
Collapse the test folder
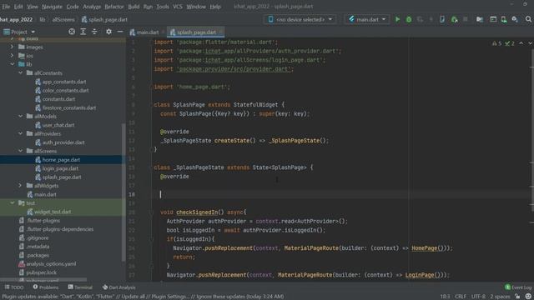[x=12, y=202]
